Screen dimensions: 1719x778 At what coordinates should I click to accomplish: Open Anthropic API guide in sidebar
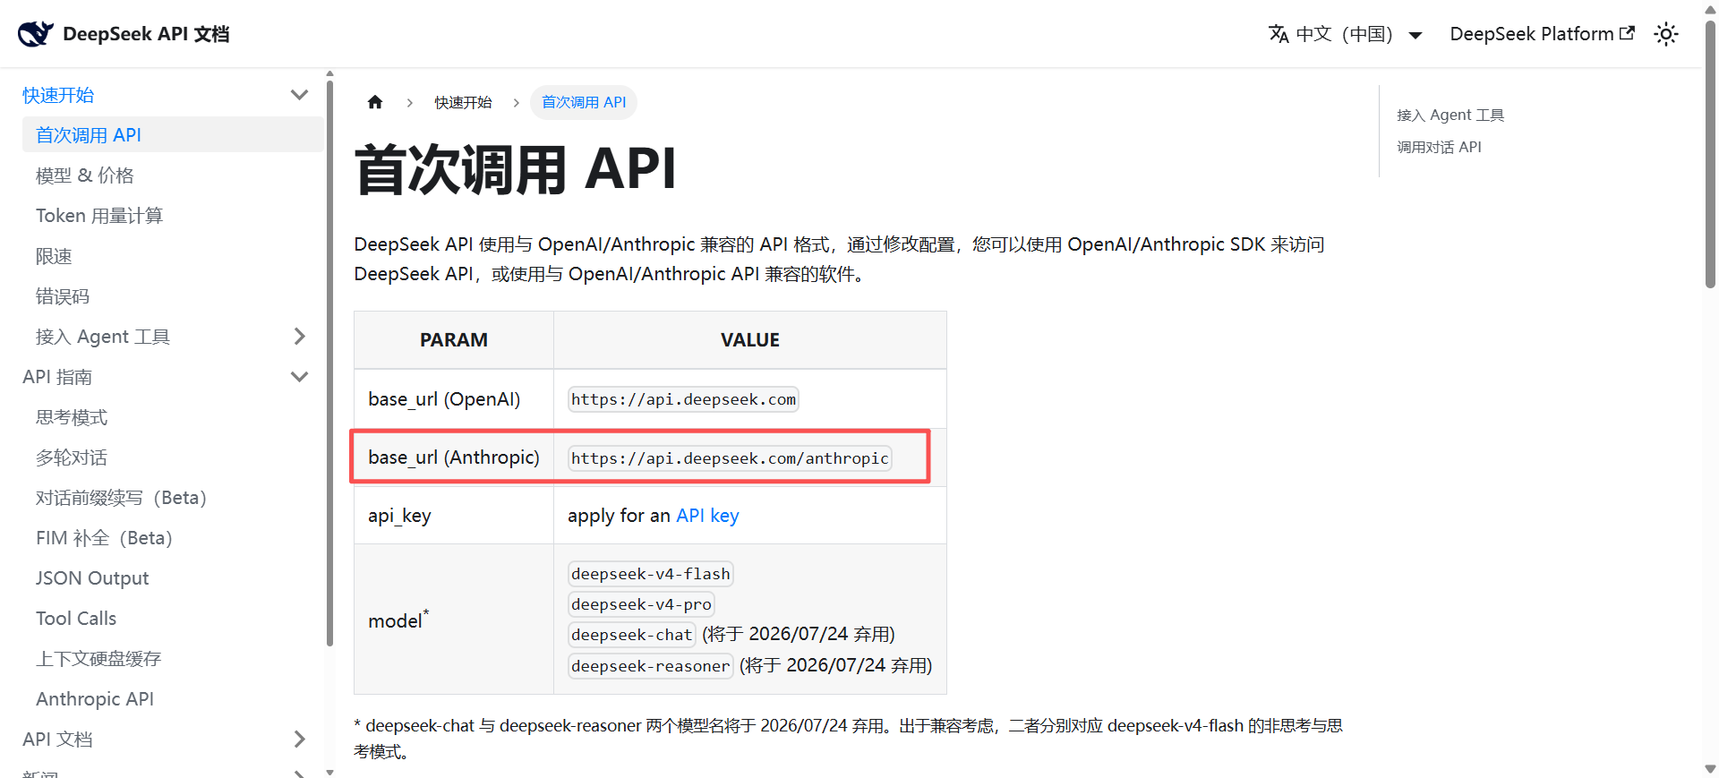point(95,699)
